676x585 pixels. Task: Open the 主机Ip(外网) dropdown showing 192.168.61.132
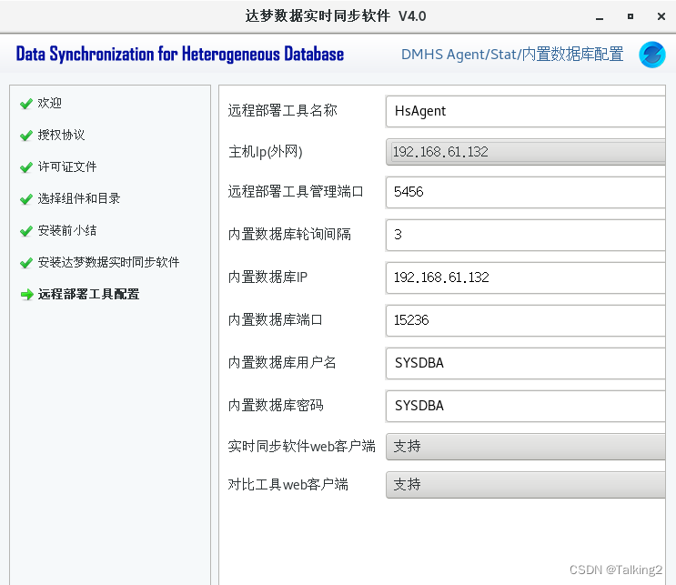tap(526, 152)
